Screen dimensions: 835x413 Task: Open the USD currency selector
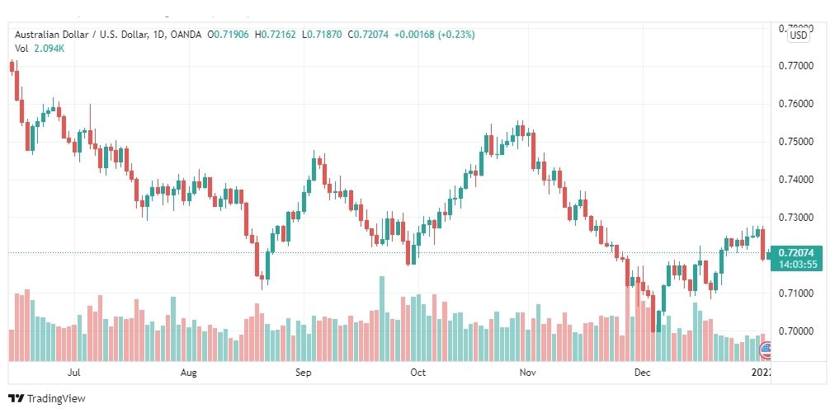click(x=798, y=35)
